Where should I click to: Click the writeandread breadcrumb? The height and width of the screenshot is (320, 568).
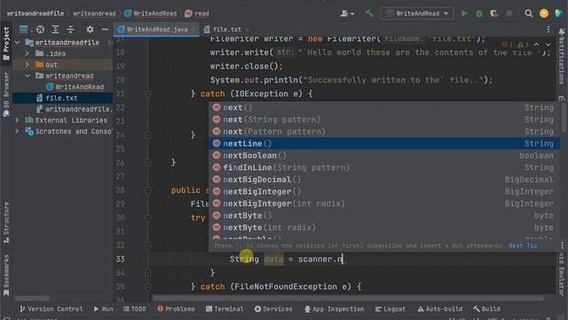click(94, 13)
